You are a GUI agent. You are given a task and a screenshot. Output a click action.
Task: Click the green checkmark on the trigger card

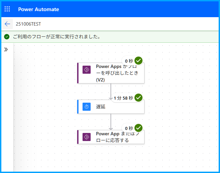138,61
